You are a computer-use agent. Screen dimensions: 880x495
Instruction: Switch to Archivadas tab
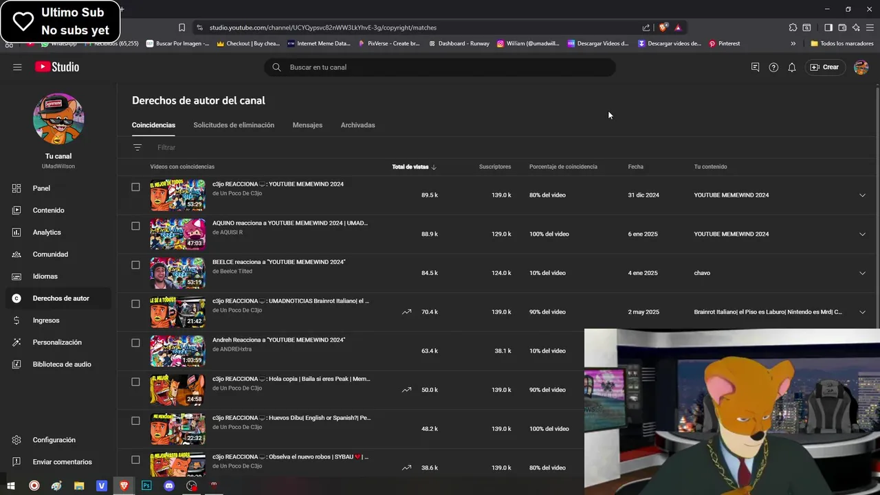point(357,125)
